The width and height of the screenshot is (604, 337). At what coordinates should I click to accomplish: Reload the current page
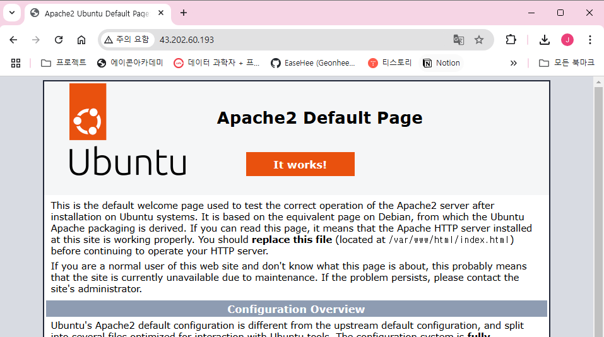click(x=59, y=40)
